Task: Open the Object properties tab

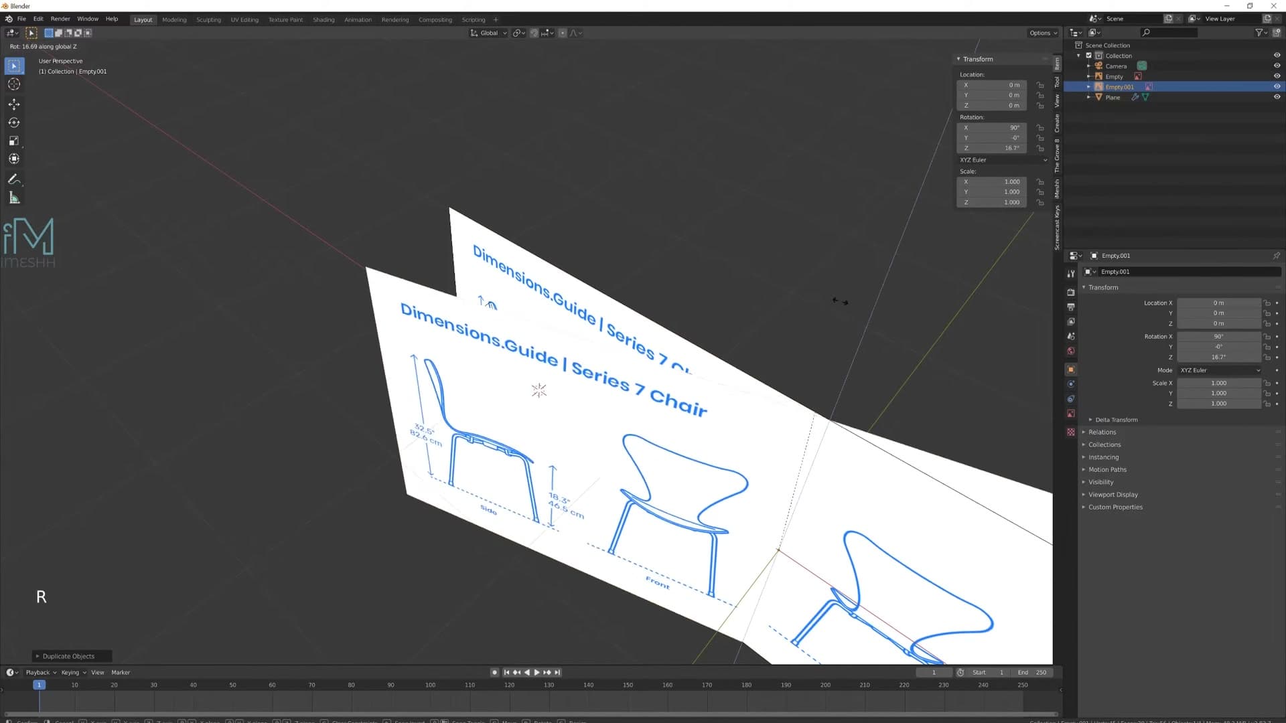Action: [1071, 370]
